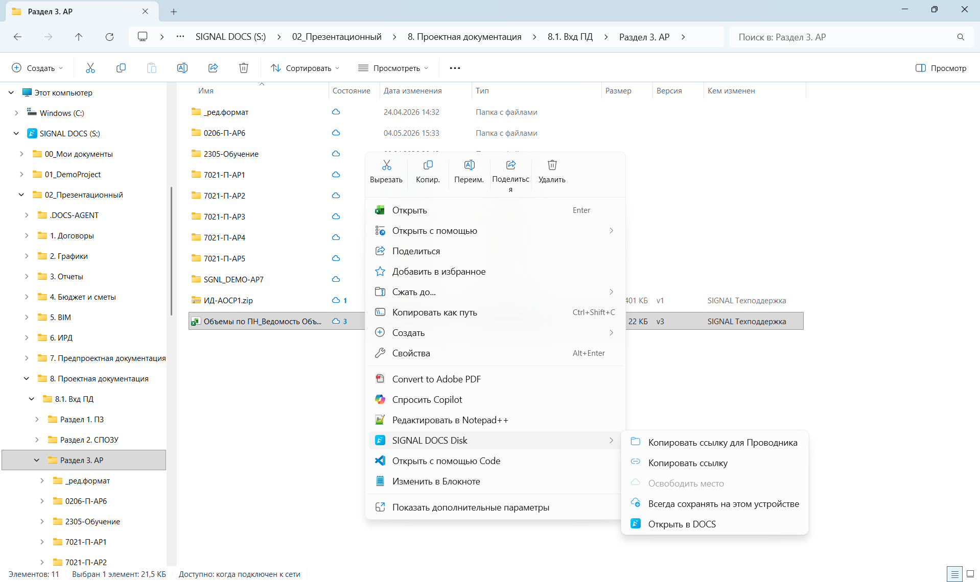Click the 8.1. Вхд ПД breadcrumb
This screenshot has width=980, height=582.
coord(570,37)
